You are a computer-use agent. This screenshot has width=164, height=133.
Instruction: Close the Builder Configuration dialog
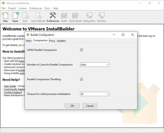[x=132, y=35]
